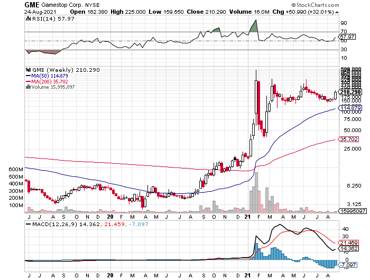Click the -7.097 histogram axis tag
This screenshot has height=280, width=370.
[348, 265]
